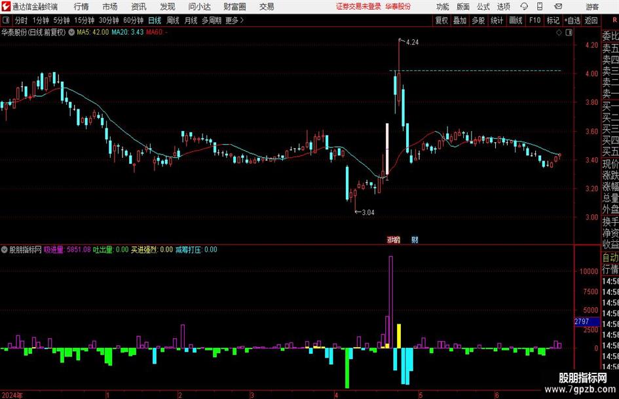Click the 多股 multi-stock button
The image size is (619, 399).
coord(478,20)
